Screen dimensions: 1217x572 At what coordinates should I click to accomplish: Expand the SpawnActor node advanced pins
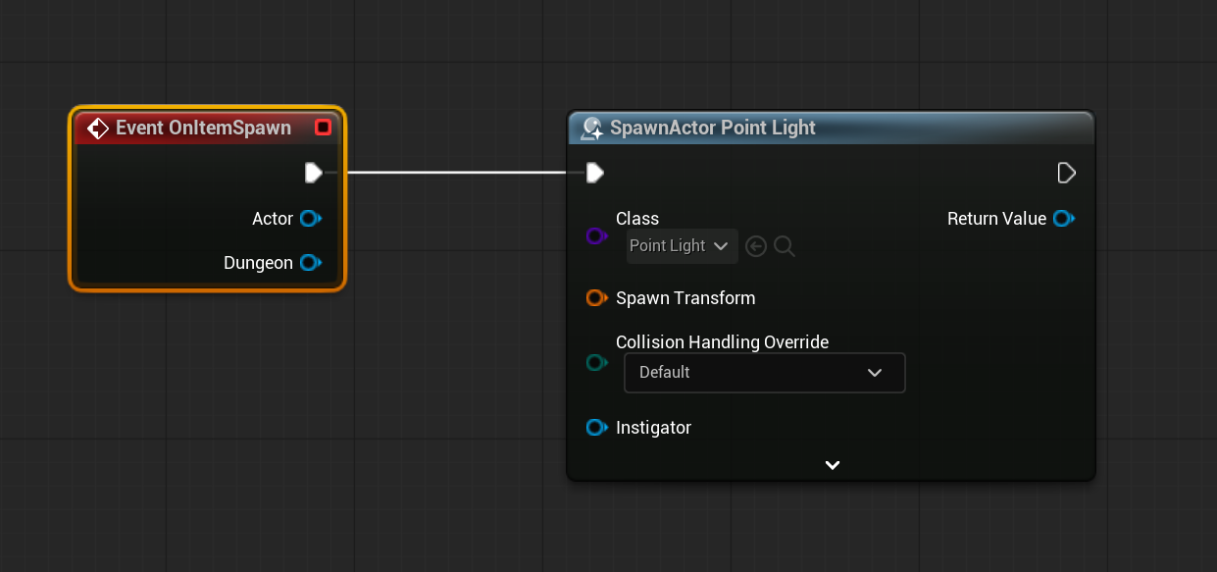(832, 465)
